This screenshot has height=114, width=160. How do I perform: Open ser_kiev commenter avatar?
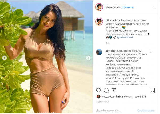(x=99, y=52)
